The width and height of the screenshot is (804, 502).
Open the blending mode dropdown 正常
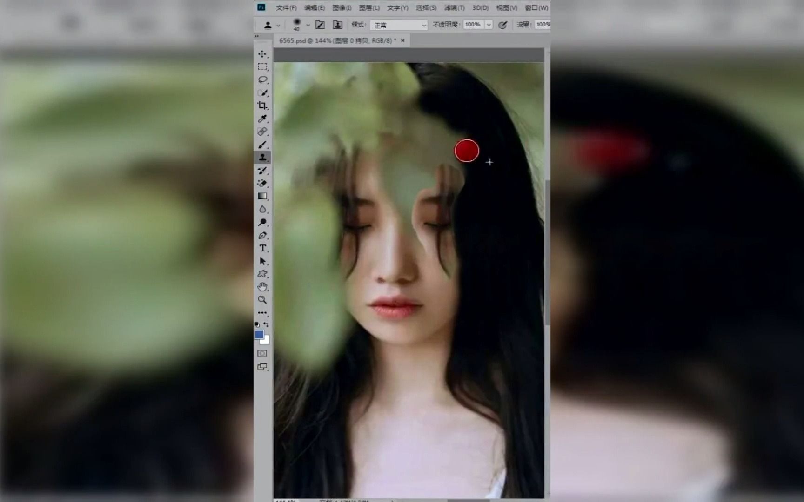coord(399,25)
